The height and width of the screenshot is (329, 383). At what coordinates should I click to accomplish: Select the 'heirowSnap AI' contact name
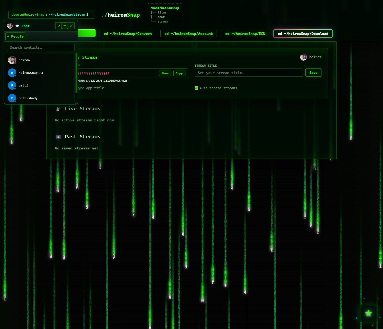(31, 73)
